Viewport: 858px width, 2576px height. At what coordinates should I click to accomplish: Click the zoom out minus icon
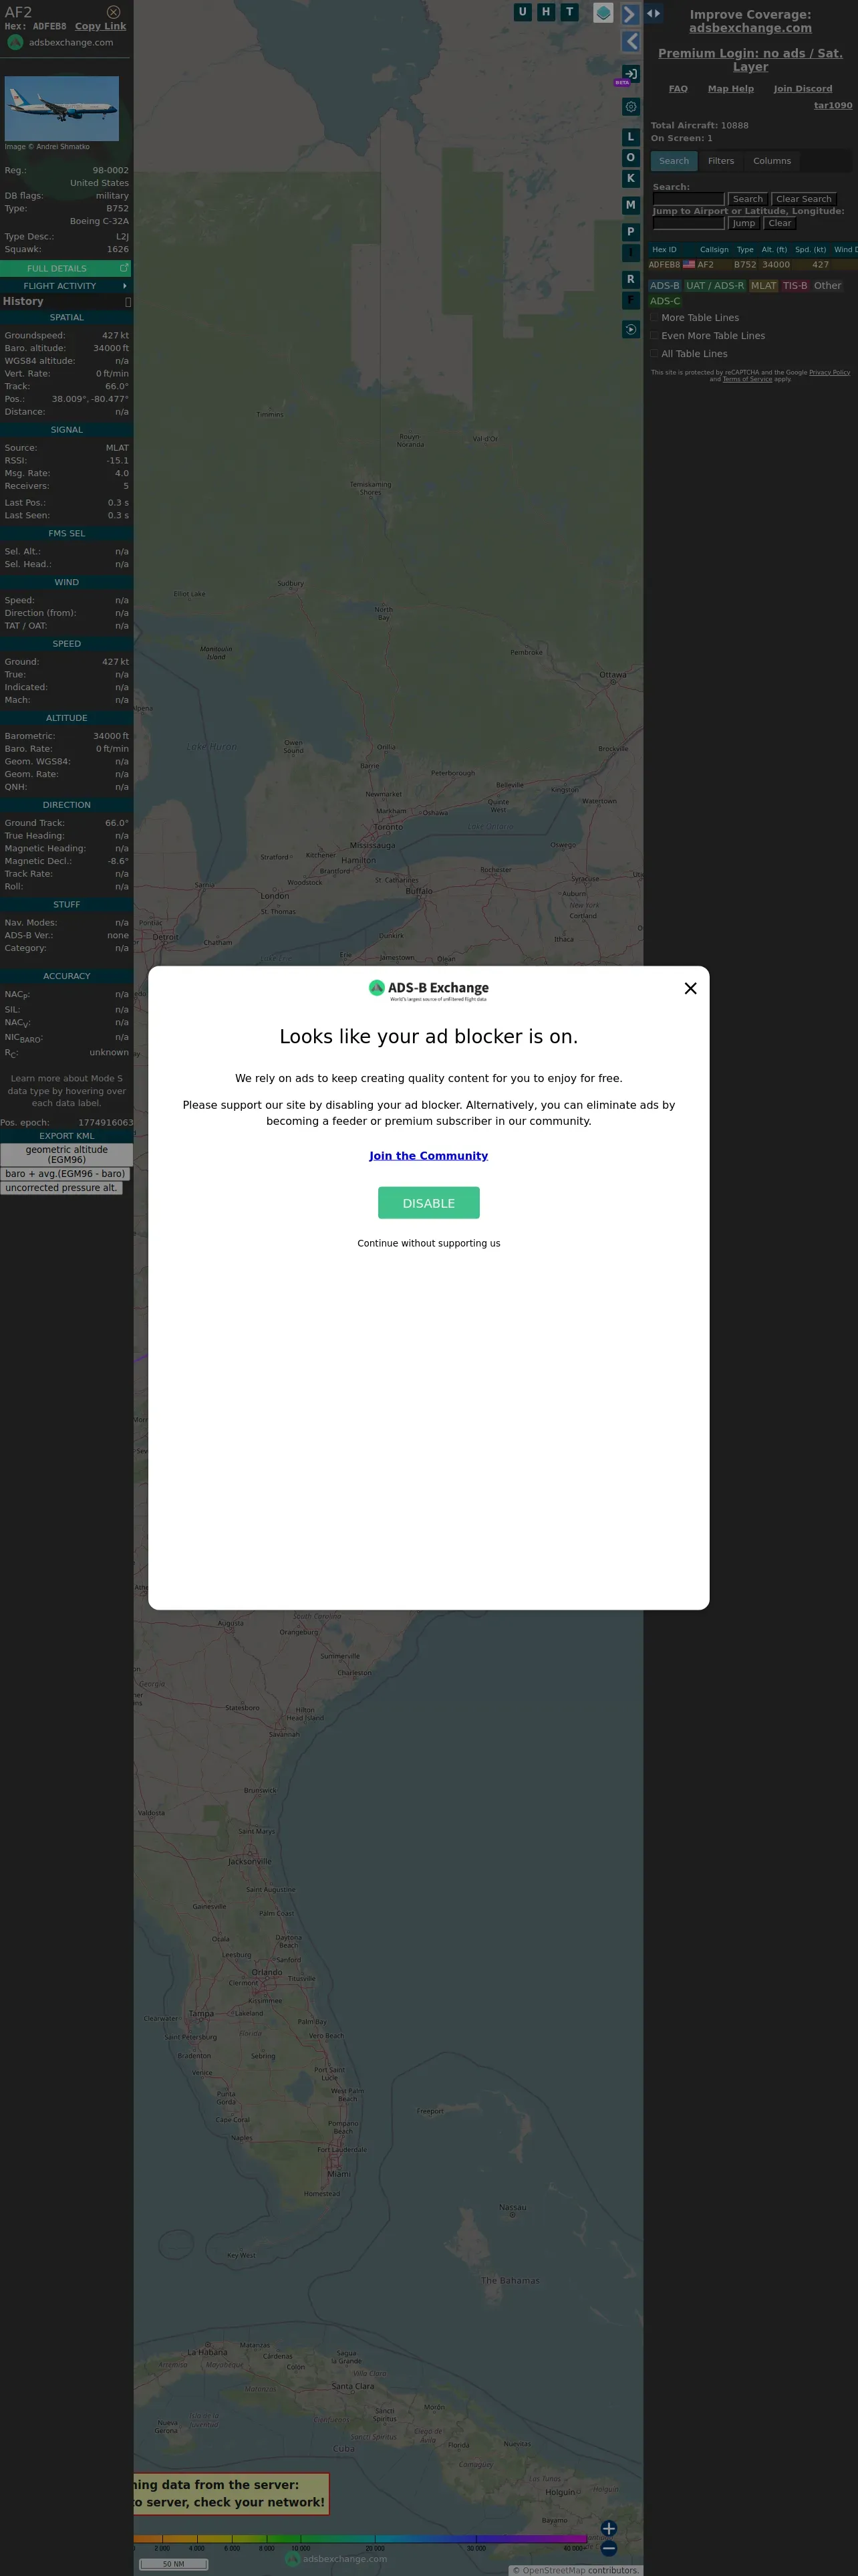pyautogui.click(x=609, y=2548)
